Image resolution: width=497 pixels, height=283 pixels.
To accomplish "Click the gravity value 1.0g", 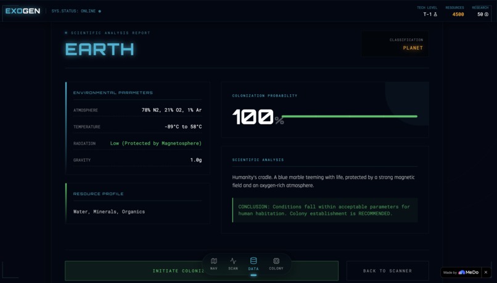I will click(196, 160).
